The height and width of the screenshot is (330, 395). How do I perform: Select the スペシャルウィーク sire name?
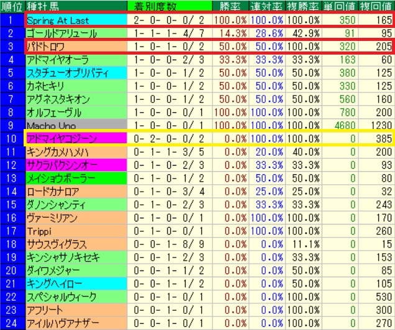click(x=61, y=297)
